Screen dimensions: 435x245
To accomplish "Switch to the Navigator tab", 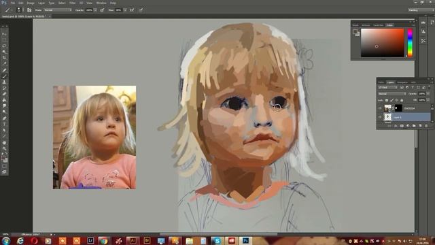I will [x=402, y=82].
